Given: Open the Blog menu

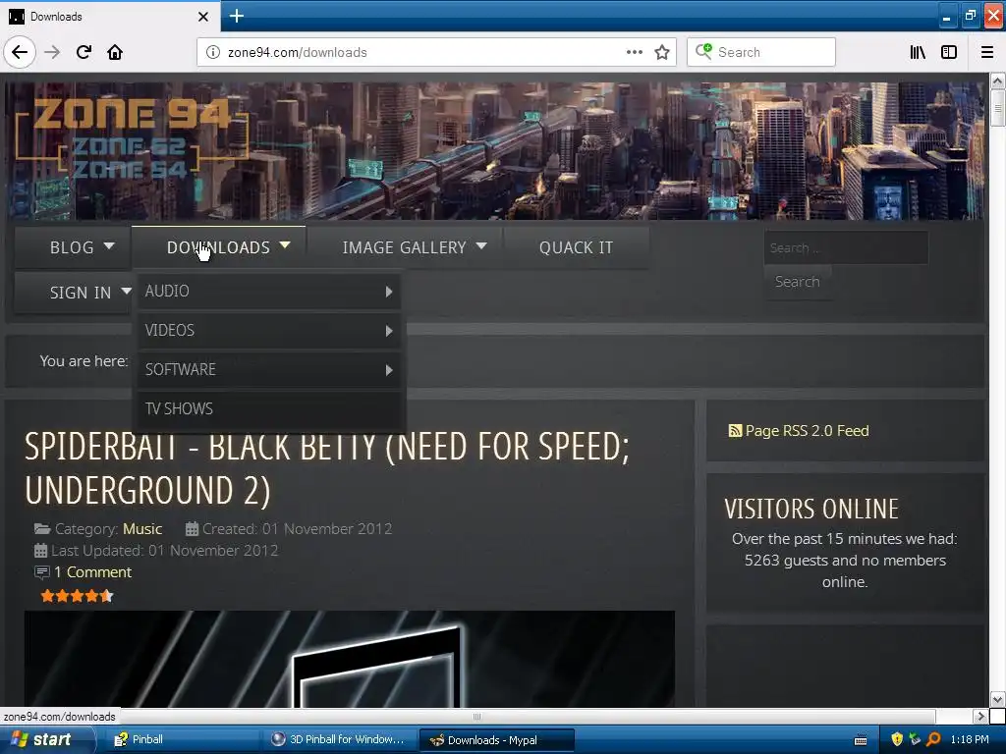Looking at the screenshot, I should click(72, 247).
